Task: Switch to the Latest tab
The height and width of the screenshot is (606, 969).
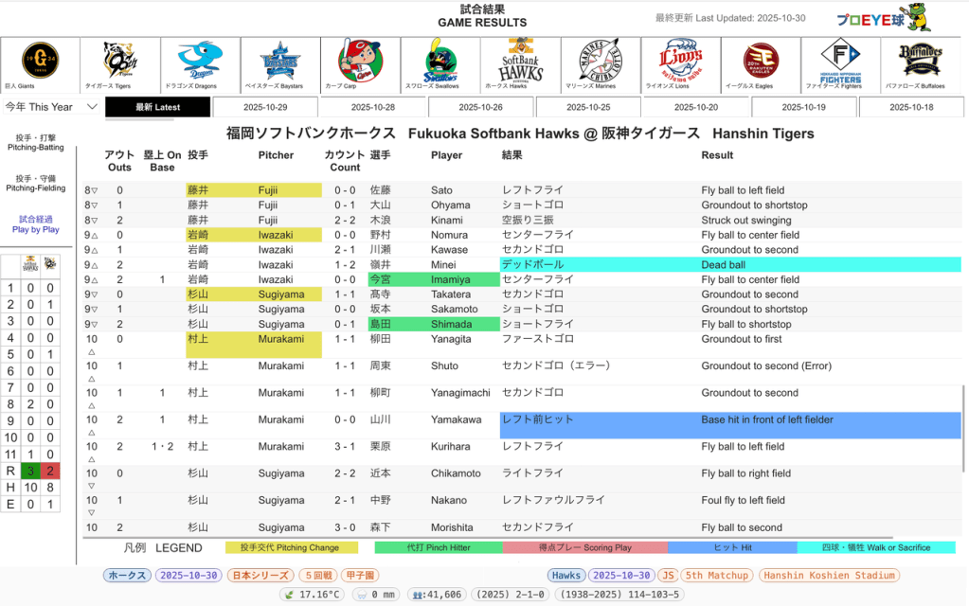Action: (157, 107)
